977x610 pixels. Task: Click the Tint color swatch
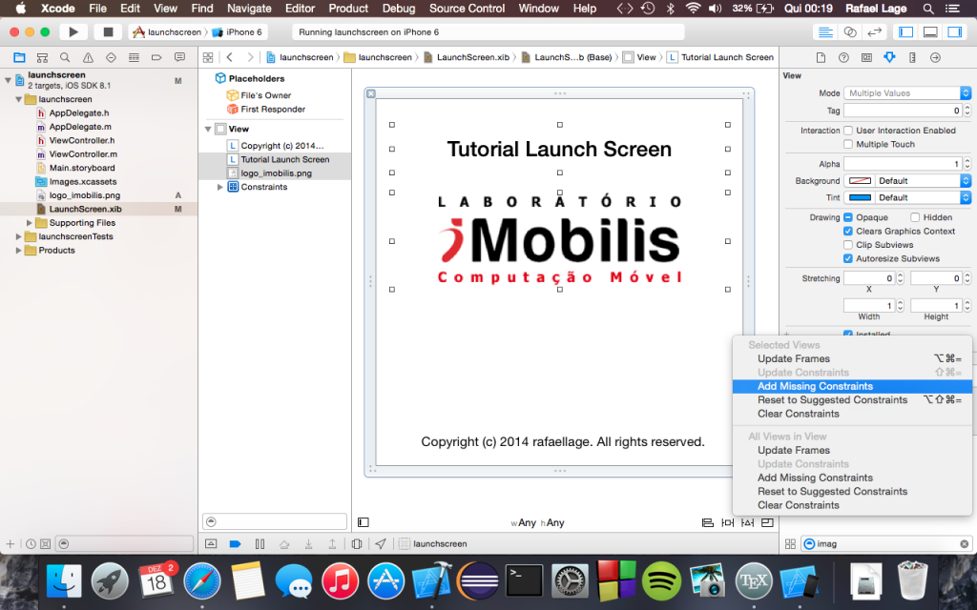(860, 197)
